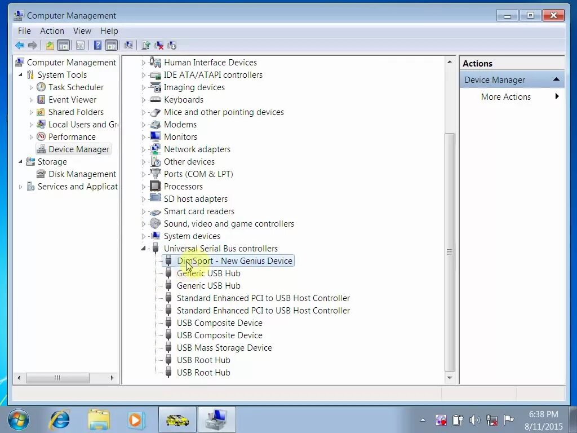Click the yellow car app on taskbar
The image size is (577, 433).
[177, 419]
